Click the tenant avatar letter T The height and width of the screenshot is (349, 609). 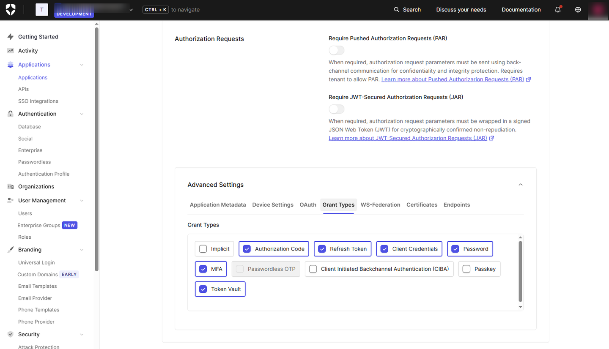42,10
